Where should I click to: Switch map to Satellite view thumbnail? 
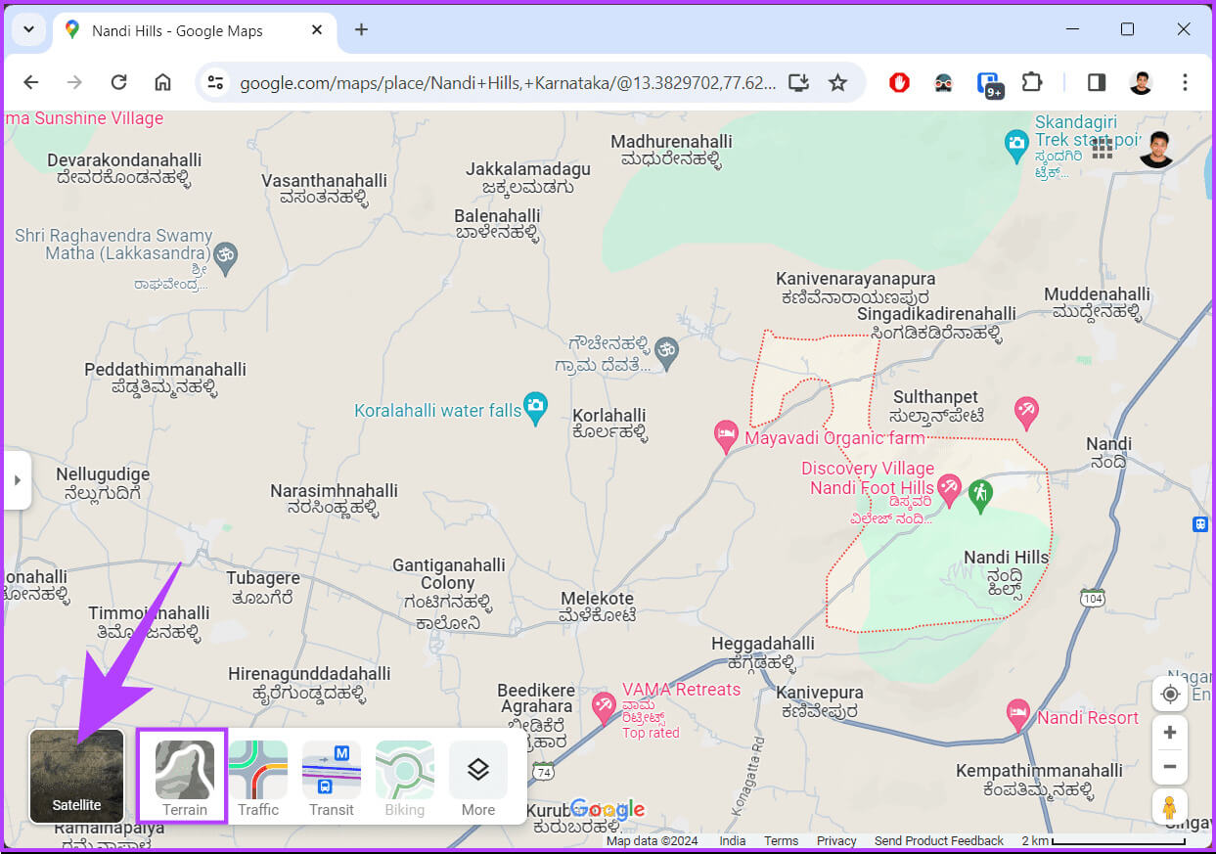pyautogui.click(x=77, y=776)
